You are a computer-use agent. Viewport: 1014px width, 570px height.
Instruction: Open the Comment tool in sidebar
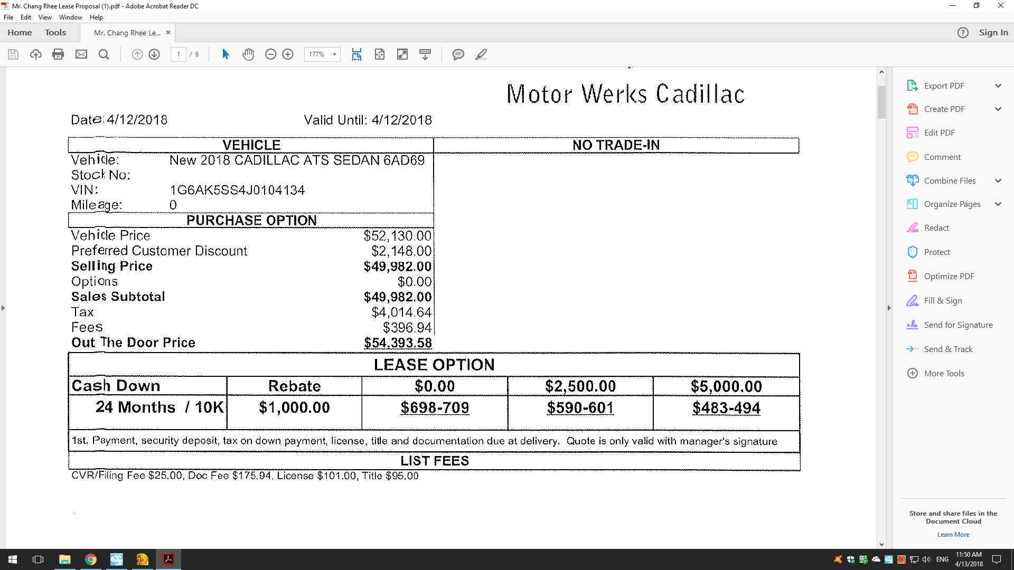[x=942, y=157]
